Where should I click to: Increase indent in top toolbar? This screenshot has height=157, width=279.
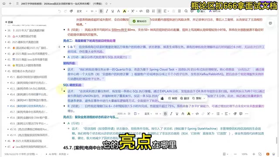(179, 11)
